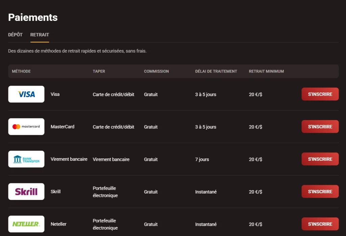
Task: Click 'Virement bancaire' in the TAPER column
Action: 111,159
